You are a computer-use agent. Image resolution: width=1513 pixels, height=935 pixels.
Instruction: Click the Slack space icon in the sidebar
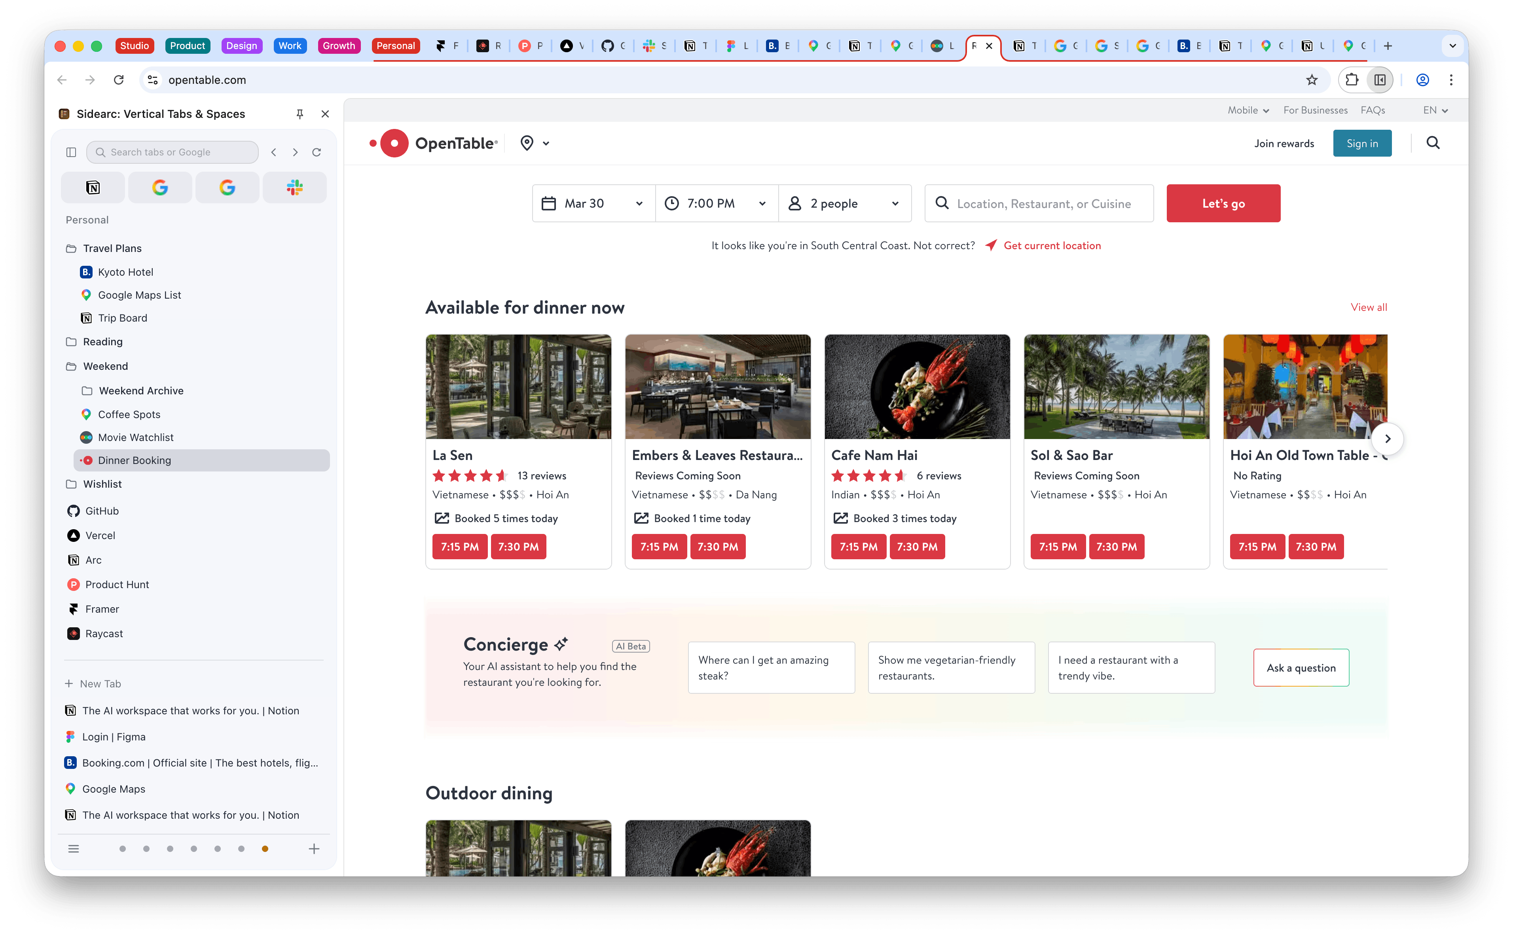pos(294,187)
